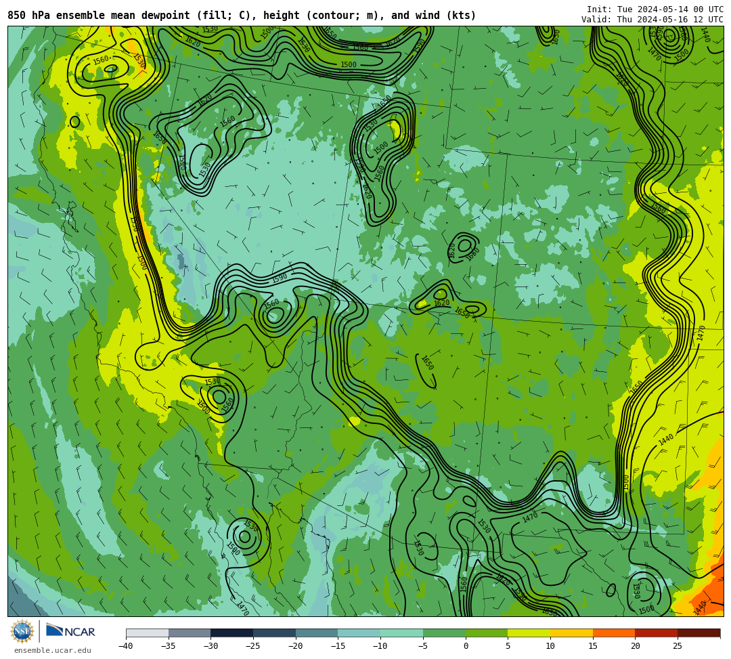Image resolution: width=731 pixels, height=659 pixels.
Task: Click the NCAR logo
Action: [70, 631]
